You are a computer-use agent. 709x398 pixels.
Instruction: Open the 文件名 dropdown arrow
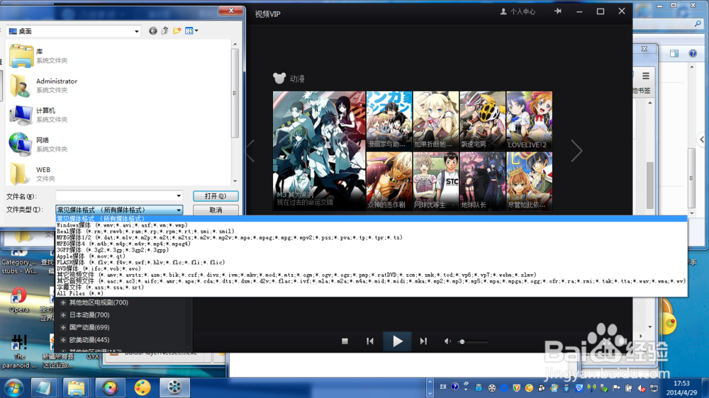tap(179, 196)
